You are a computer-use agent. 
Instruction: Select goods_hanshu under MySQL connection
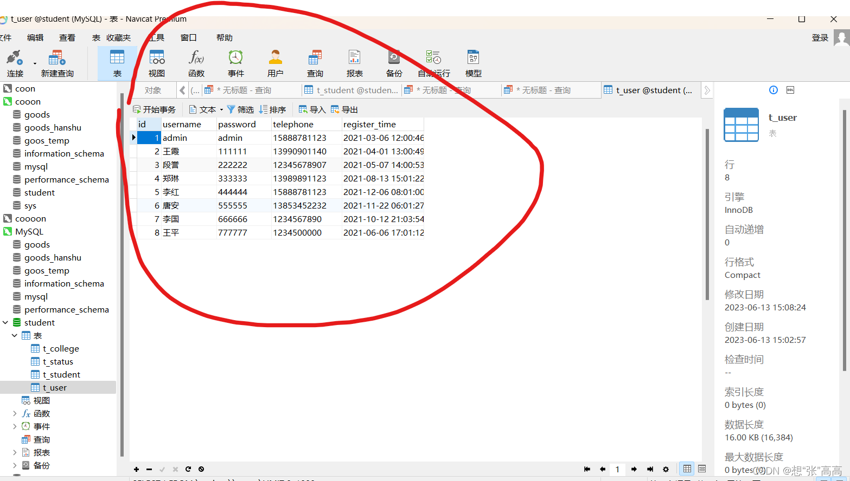tap(53, 257)
